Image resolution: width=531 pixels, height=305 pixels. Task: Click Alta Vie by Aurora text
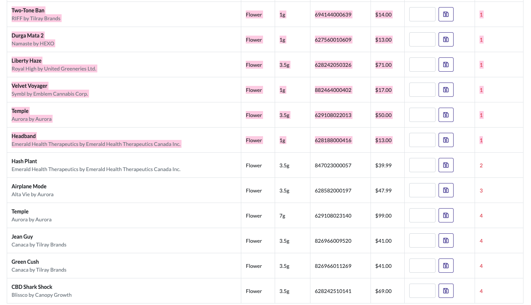click(33, 194)
